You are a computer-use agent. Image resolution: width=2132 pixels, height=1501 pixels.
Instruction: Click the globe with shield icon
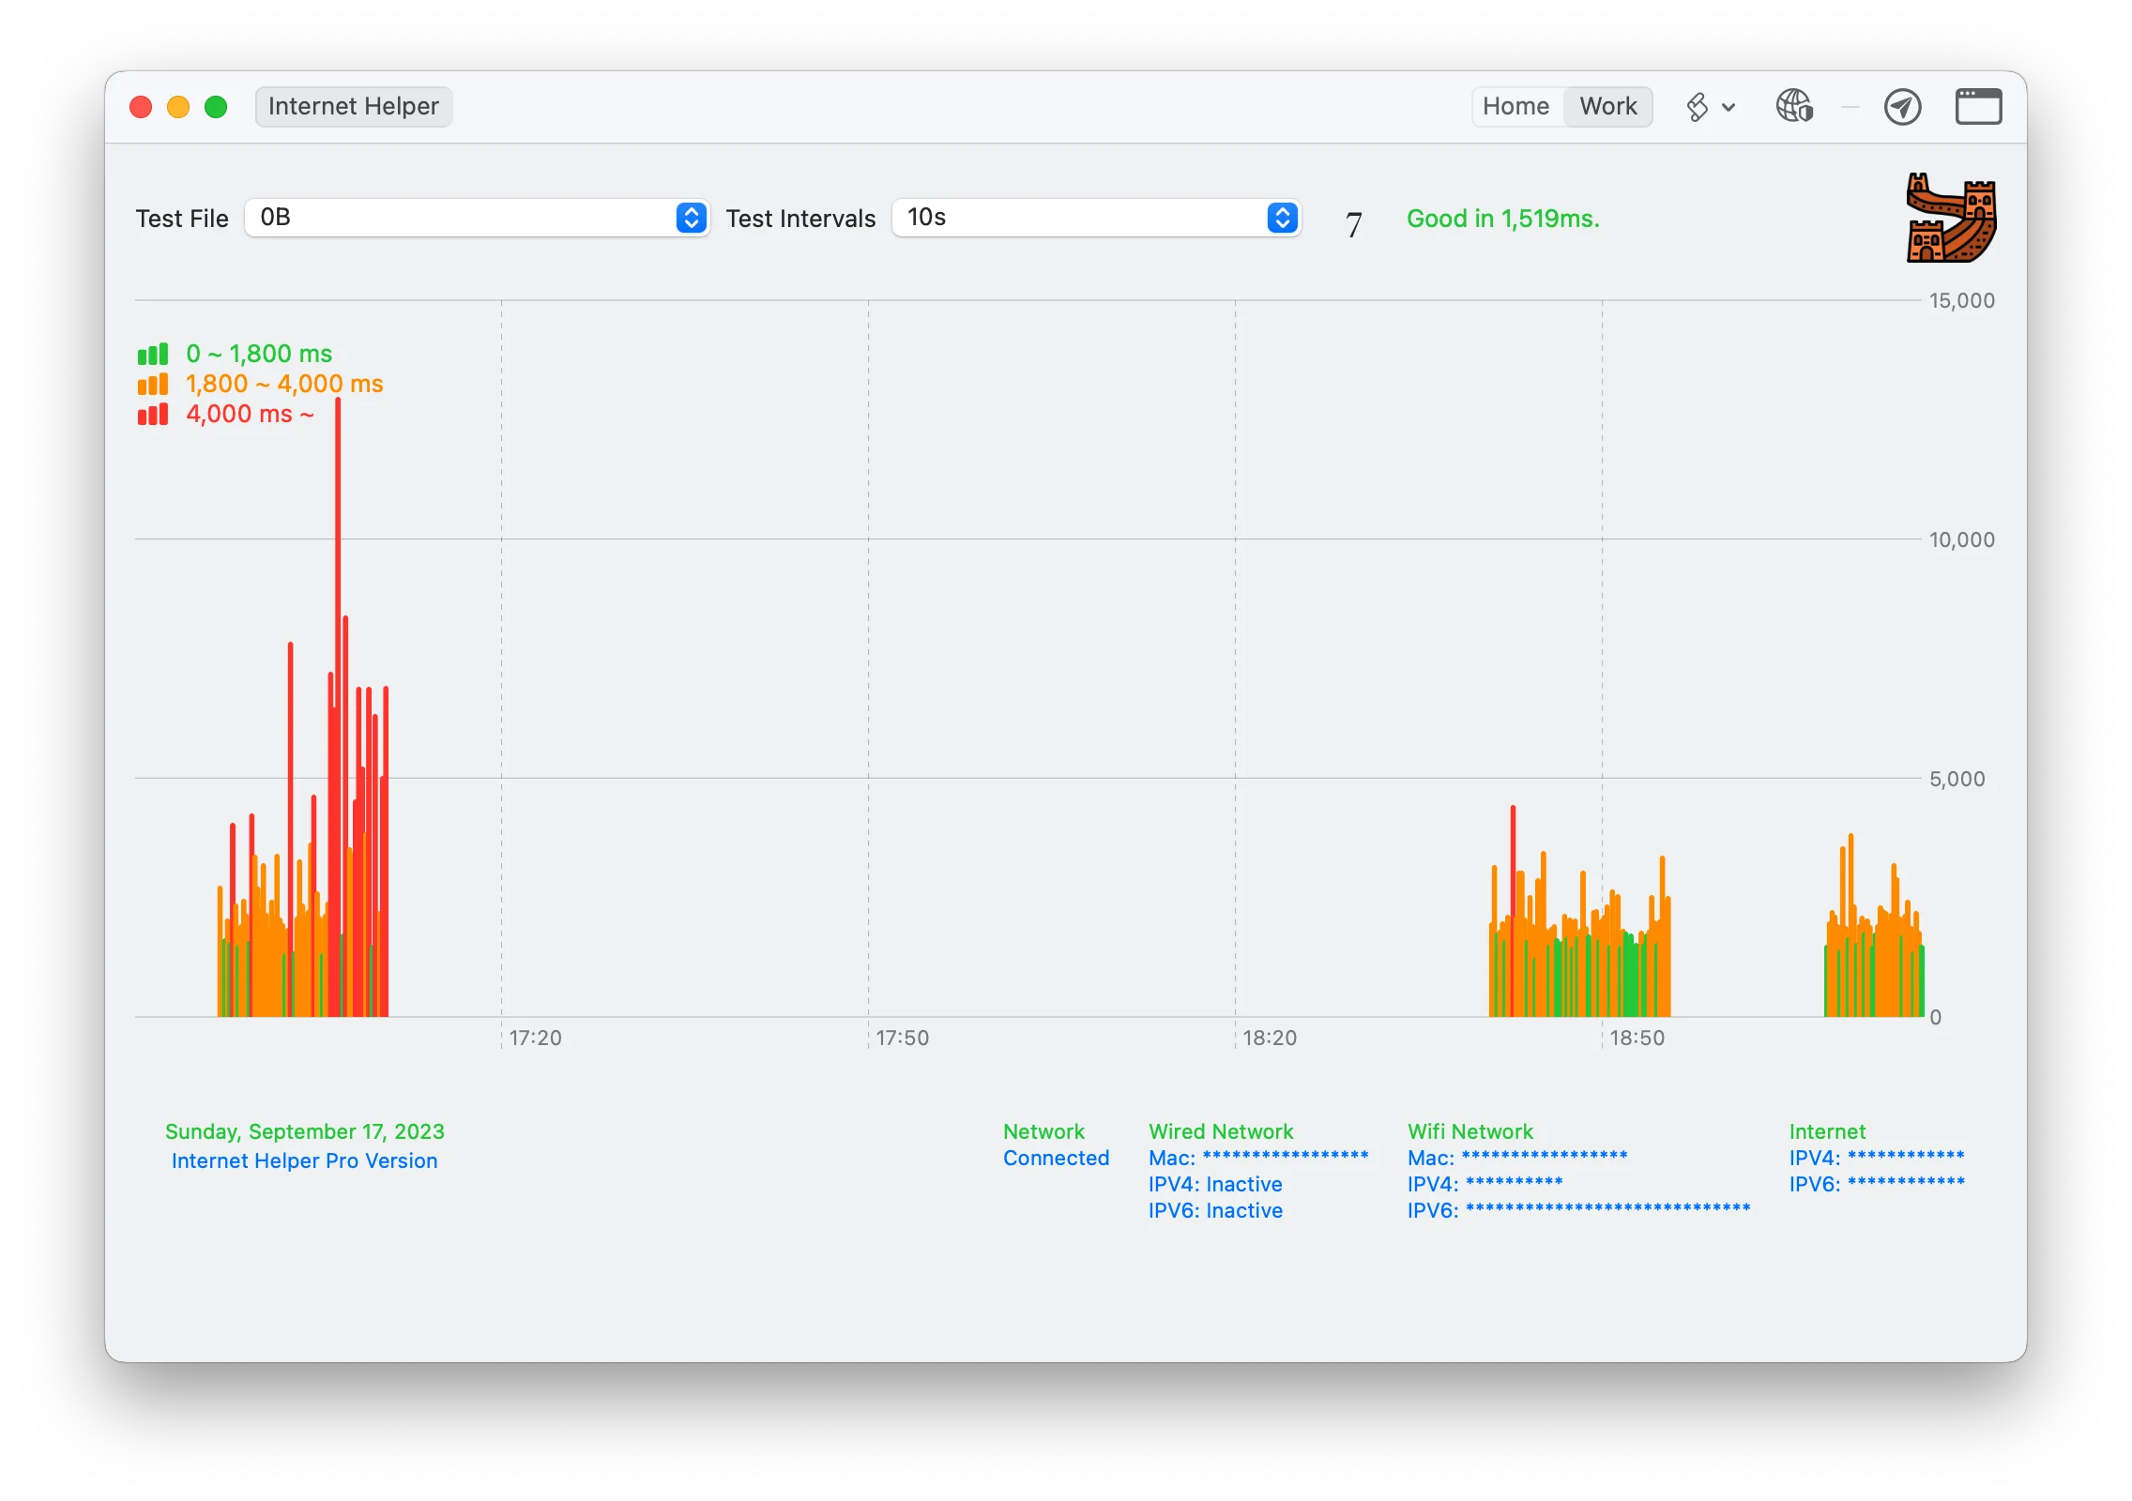click(1794, 106)
